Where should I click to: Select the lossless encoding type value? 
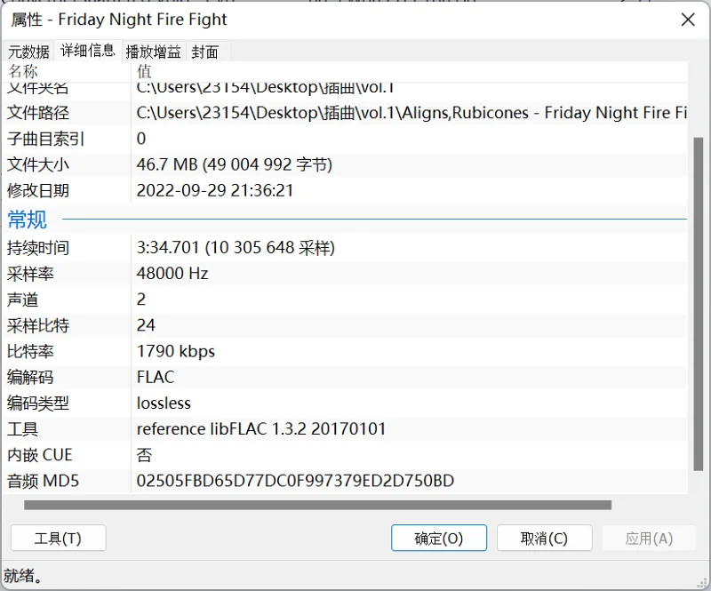(164, 403)
